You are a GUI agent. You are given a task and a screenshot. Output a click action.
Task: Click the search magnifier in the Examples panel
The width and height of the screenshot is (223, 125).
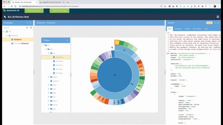pos(31,27)
